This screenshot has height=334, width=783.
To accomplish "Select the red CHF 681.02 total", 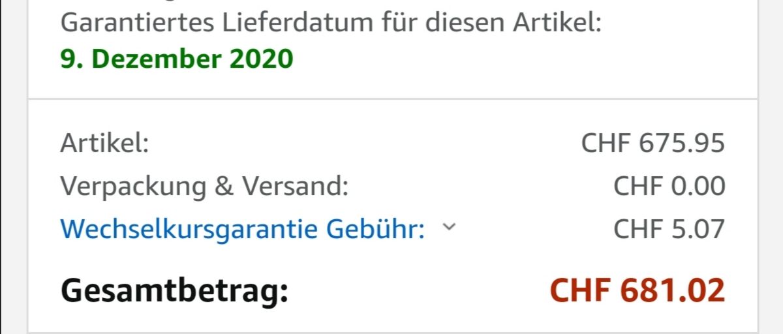I will coord(637,290).
